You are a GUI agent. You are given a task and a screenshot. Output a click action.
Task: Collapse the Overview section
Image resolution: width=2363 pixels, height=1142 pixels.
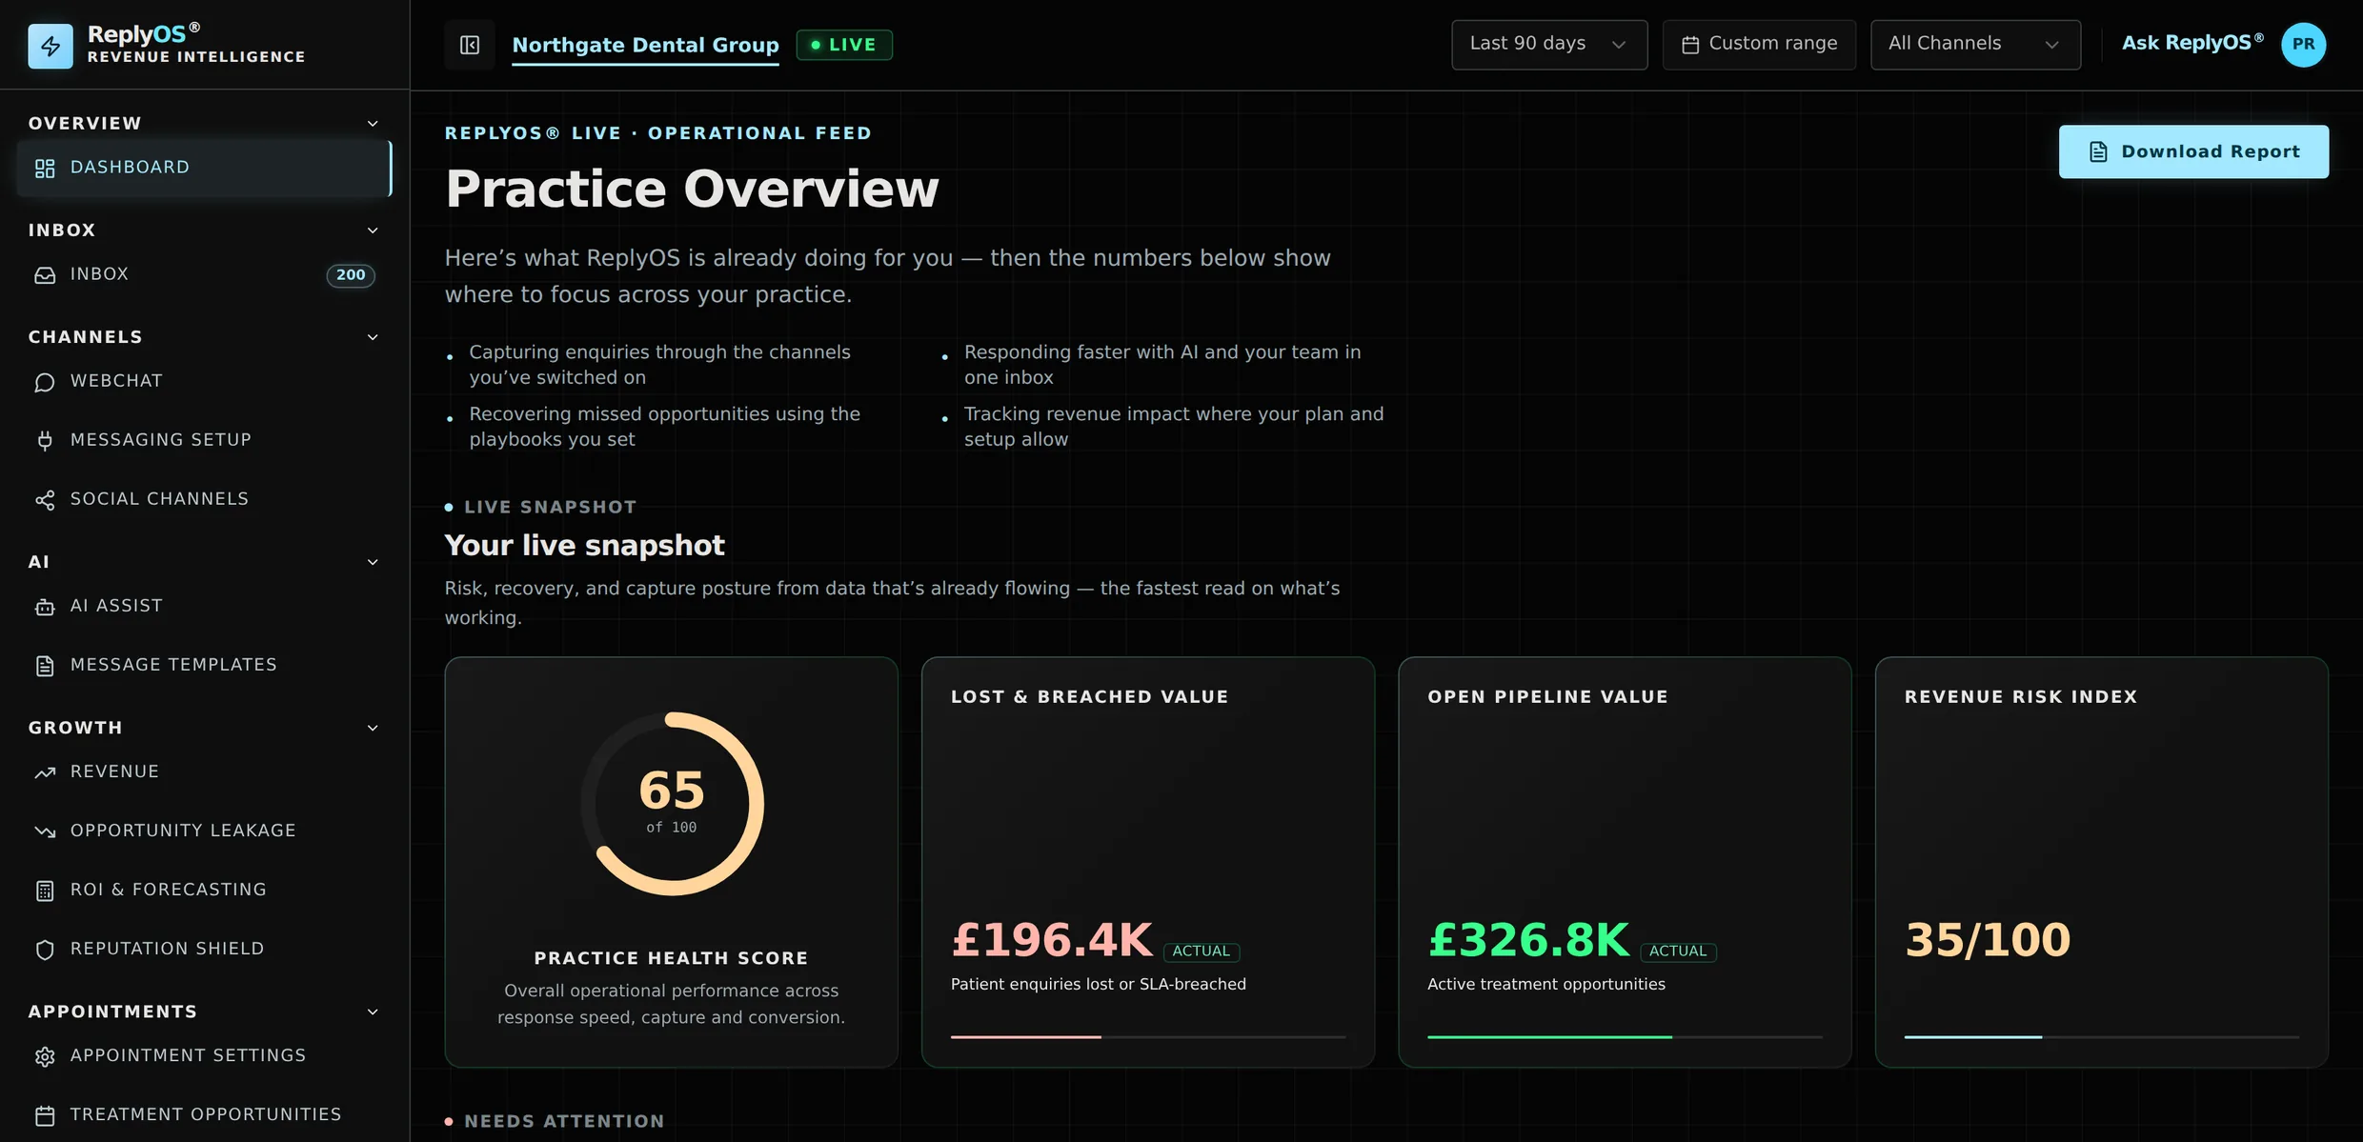click(373, 124)
